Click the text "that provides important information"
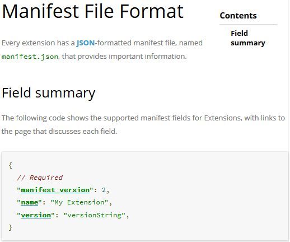 click(124, 56)
